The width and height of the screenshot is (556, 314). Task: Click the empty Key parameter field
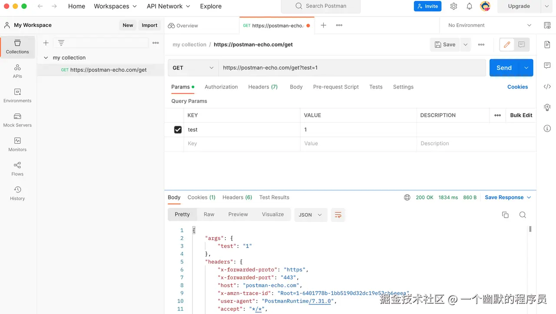(x=242, y=143)
